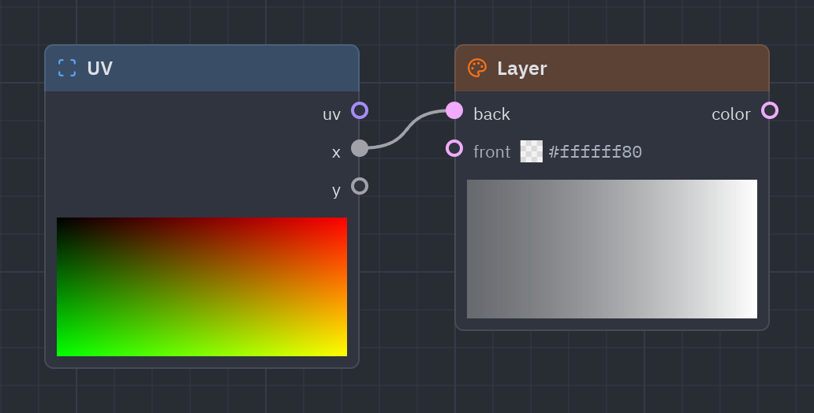
Task: Select the UV node title
Action: pyautogui.click(x=99, y=69)
